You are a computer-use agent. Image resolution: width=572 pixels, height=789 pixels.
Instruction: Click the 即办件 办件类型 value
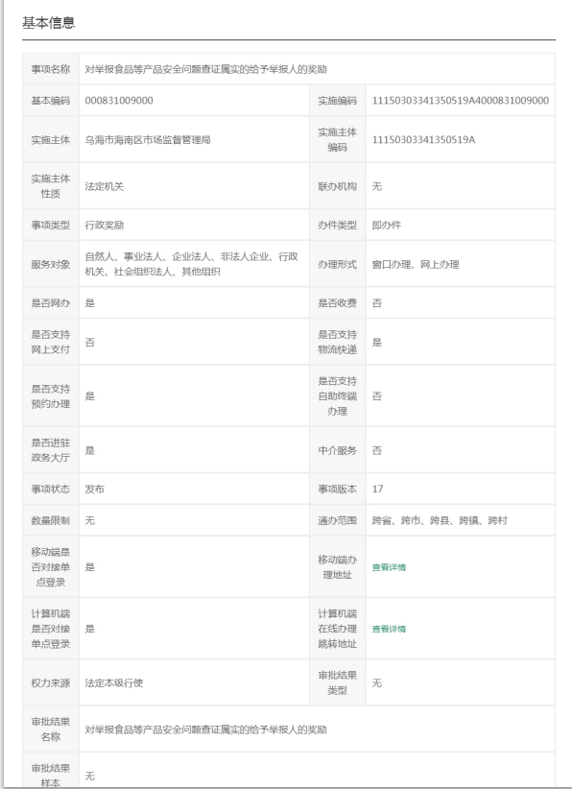coord(387,225)
